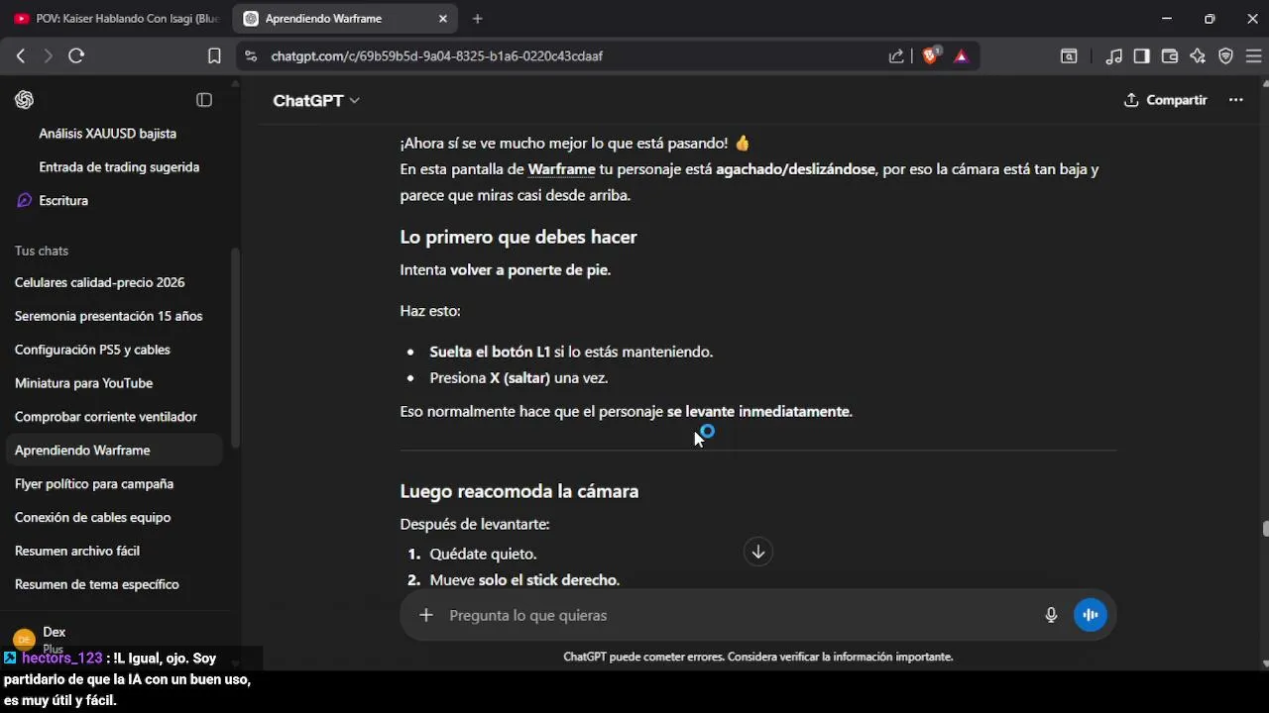Start voice mode with blue waveform button

pyautogui.click(x=1091, y=615)
